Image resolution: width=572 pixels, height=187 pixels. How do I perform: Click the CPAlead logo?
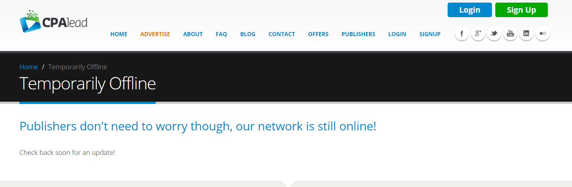click(x=53, y=22)
